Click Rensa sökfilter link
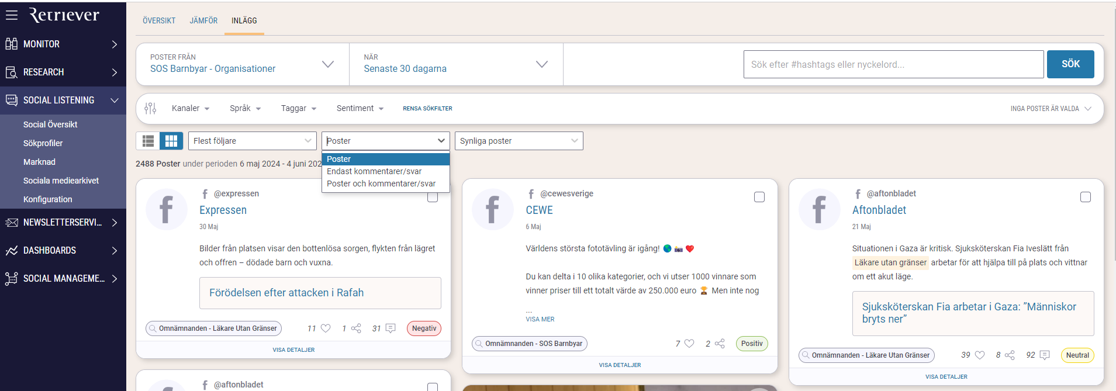Image resolution: width=1116 pixels, height=391 pixels. point(427,109)
